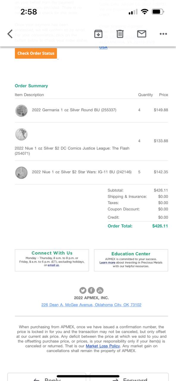Open the 226 Dean A. McGee Avenue address link
The width and height of the screenshot is (176, 381).
pyautogui.click(x=91, y=305)
